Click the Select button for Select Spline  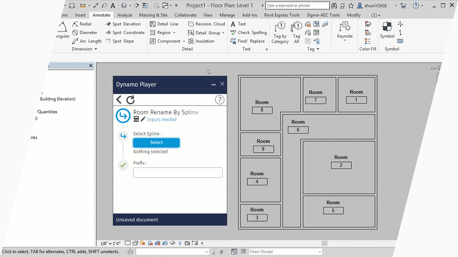pyautogui.click(x=156, y=142)
